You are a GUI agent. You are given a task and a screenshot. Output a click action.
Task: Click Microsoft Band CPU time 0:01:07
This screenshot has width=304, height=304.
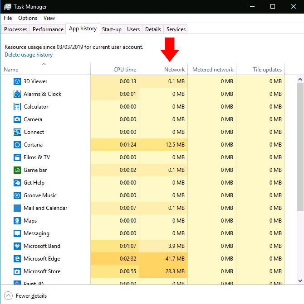[128, 246]
